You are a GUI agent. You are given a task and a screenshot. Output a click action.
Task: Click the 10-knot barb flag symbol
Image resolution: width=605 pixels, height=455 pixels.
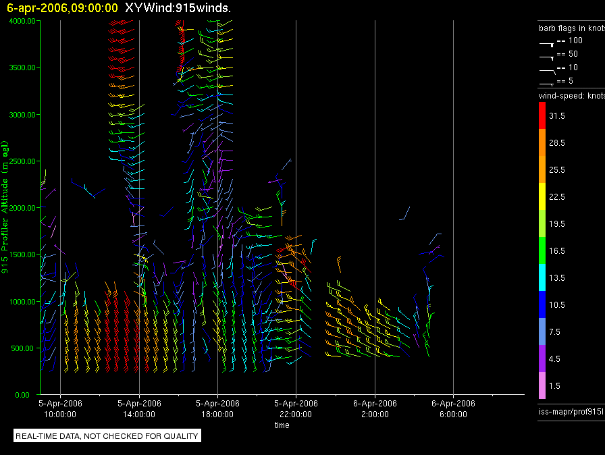pyautogui.click(x=547, y=70)
